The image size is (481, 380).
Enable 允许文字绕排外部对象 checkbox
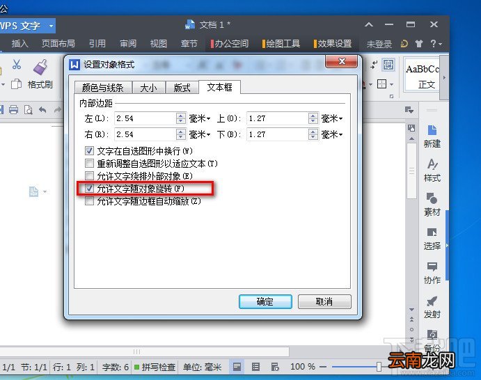pos(89,176)
